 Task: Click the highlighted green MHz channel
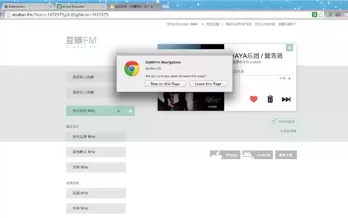point(100,111)
